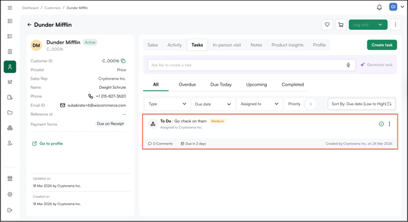Screen dimensions: 408x222
Task: Go back using the arrow beside Dunder Mifflin
Action: (x=29, y=25)
